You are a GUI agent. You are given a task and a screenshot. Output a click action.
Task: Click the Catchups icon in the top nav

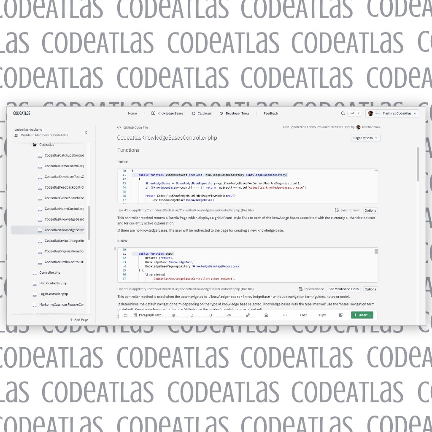pyautogui.click(x=193, y=113)
